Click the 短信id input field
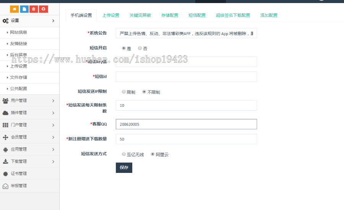Screen dimensions: 344x210 (x=186, y=77)
